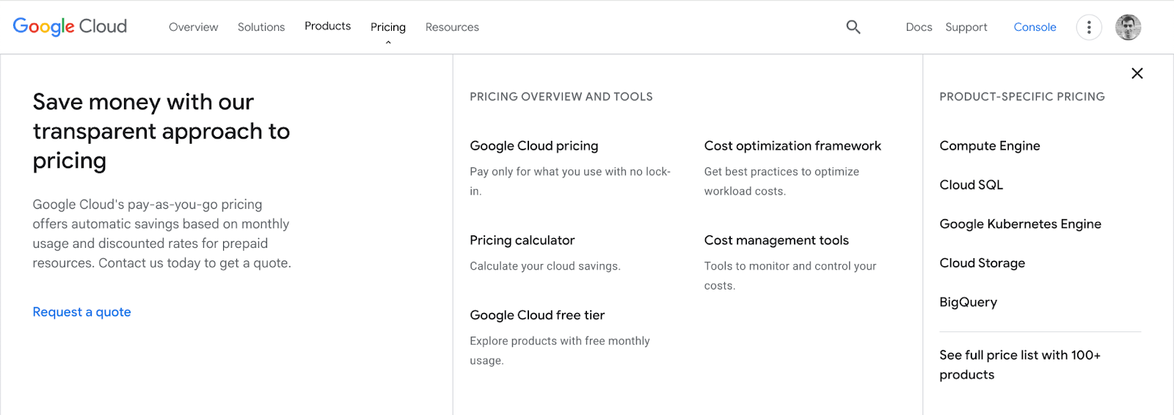Open Cost management tools

776,240
